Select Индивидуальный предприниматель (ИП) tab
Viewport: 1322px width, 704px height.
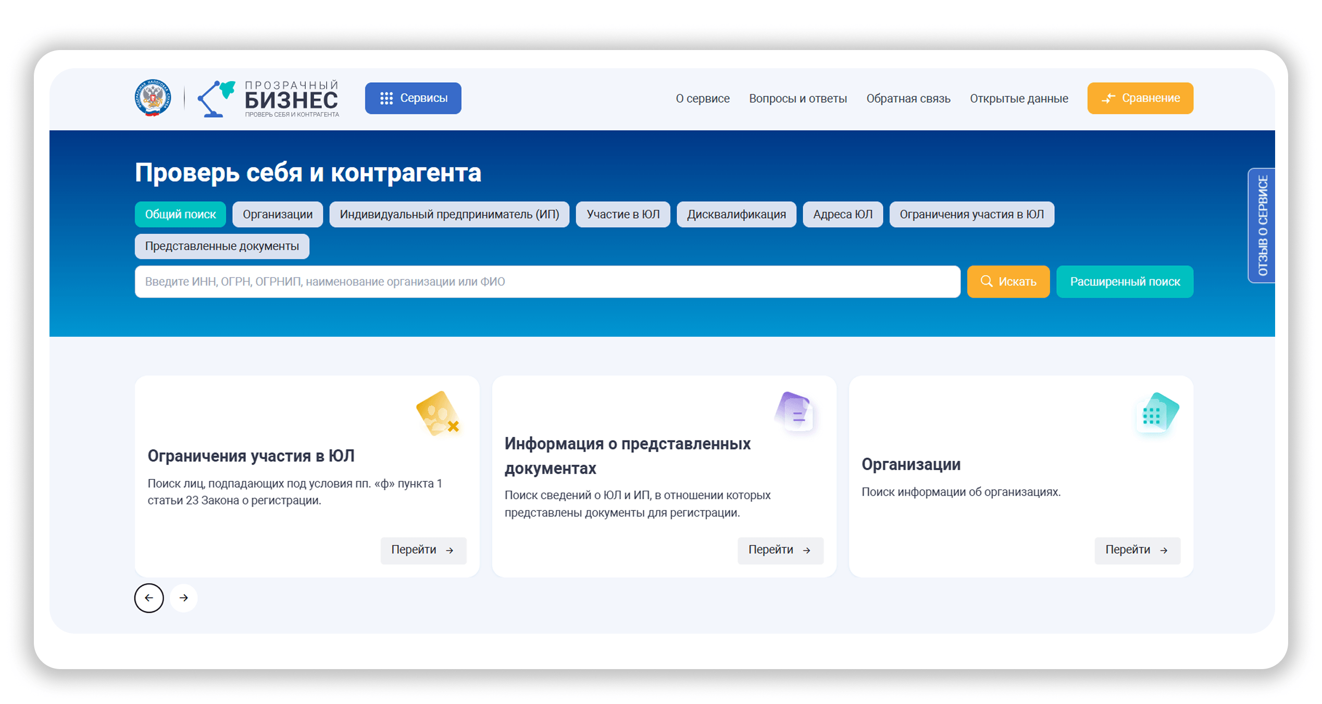449,214
